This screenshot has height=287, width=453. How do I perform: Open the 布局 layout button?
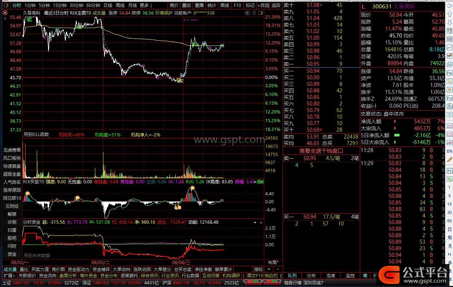pyautogui.click(x=273, y=262)
